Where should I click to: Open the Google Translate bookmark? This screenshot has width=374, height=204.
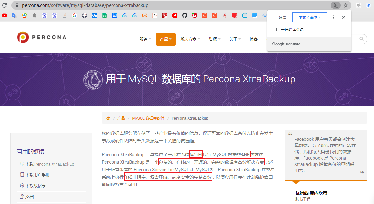coord(14,16)
